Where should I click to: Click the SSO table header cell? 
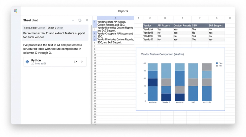click(x=200, y=26)
